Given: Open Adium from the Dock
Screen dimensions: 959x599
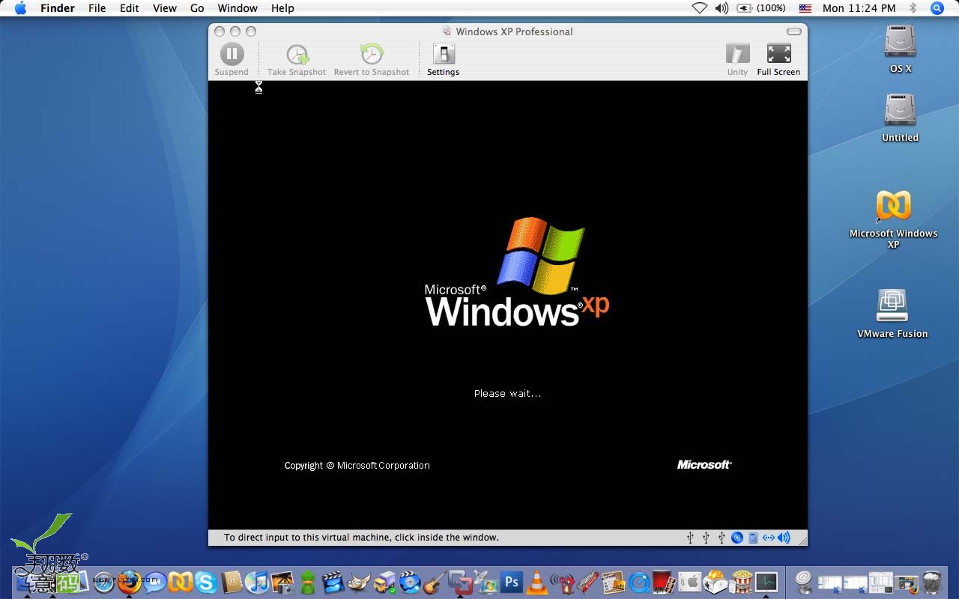Looking at the screenshot, I should pos(307,583).
